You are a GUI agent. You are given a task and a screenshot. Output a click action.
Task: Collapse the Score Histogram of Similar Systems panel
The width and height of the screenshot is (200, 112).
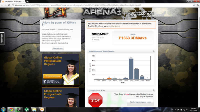point(153,51)
